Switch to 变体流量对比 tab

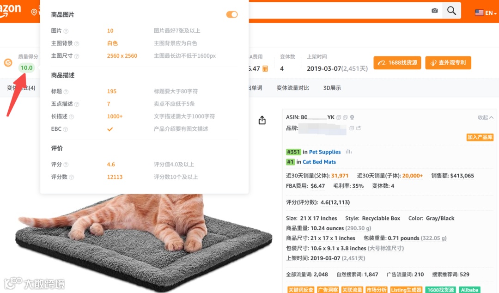click(x=293, y=88)
